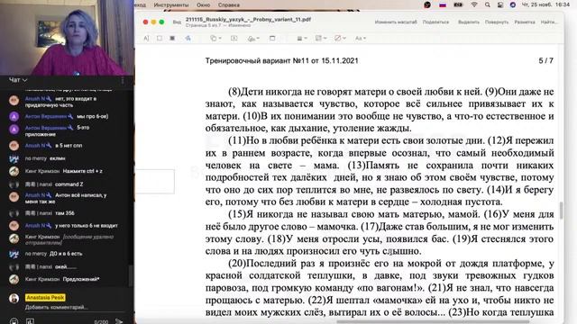This screenshot has width=577, height=324.
Task: Click the PDF file name title
Action: (x=248, y=20)
